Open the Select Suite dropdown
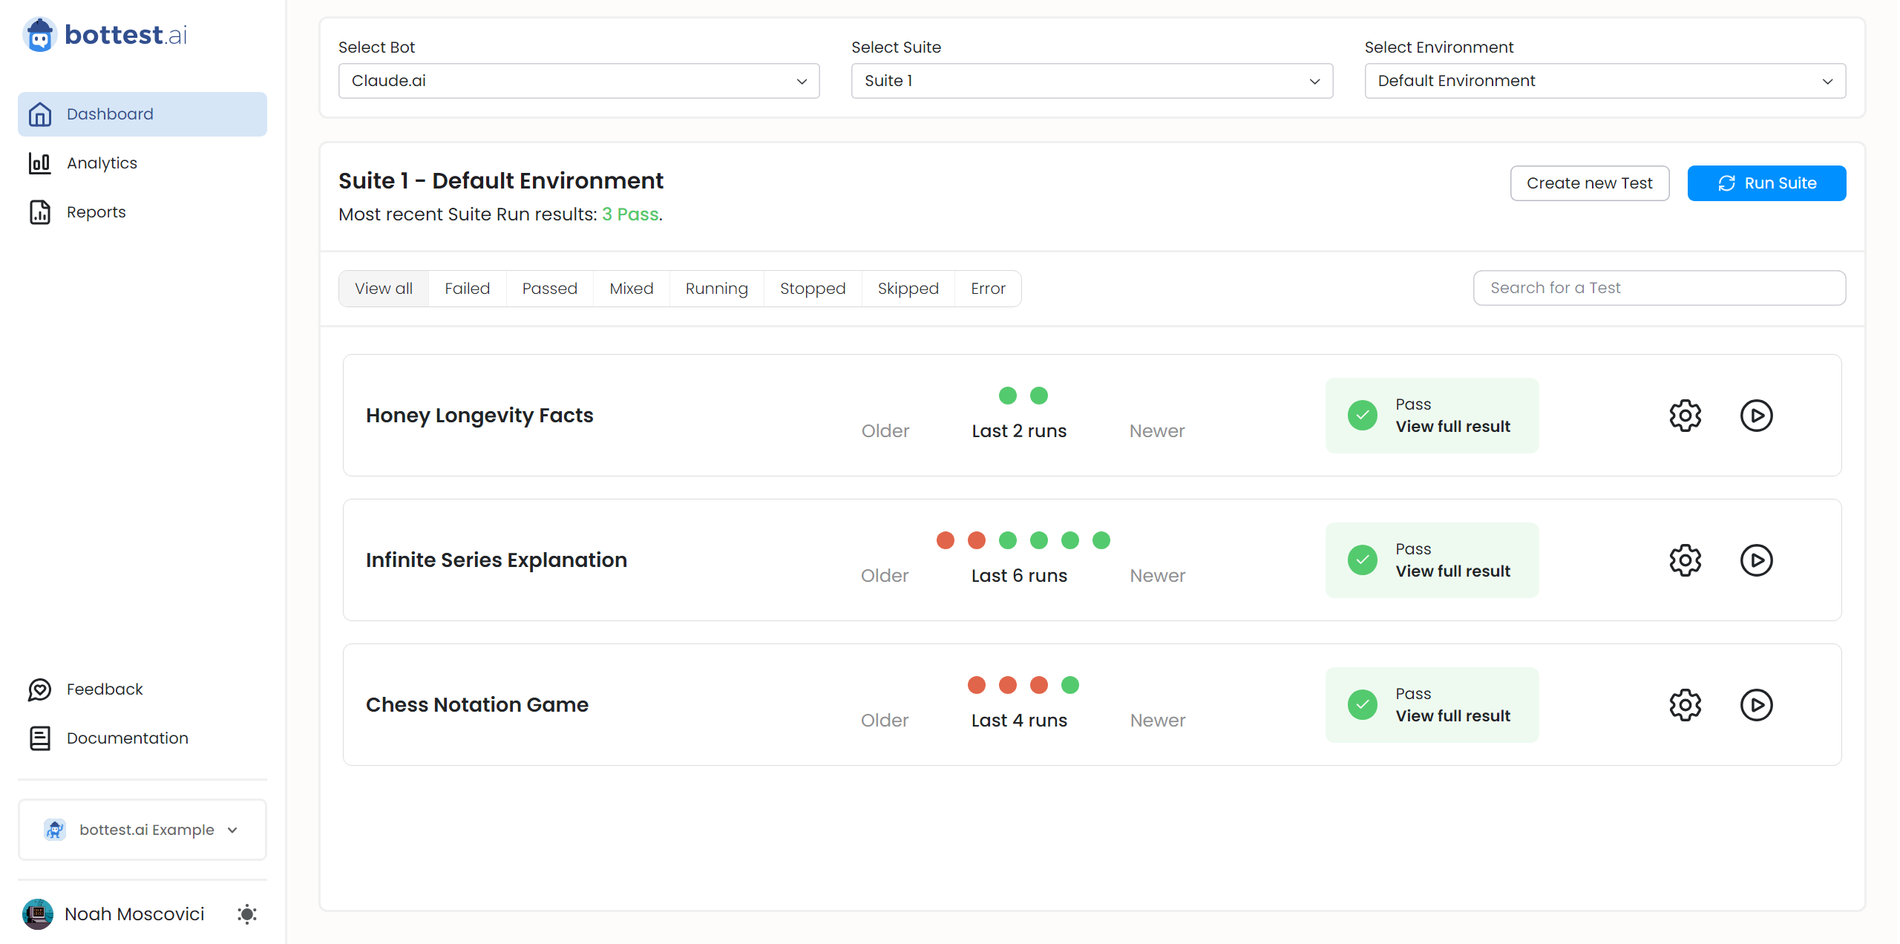 (1091, 81)
